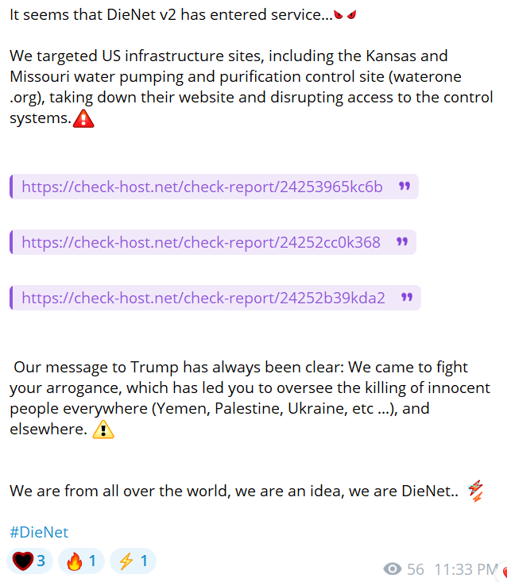Click the red warning triangle emoji
507x582 pixels.
pyautogui.click(x=83, y=119)
